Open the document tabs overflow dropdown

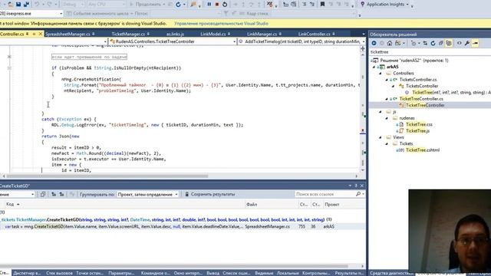pos(363,34)
